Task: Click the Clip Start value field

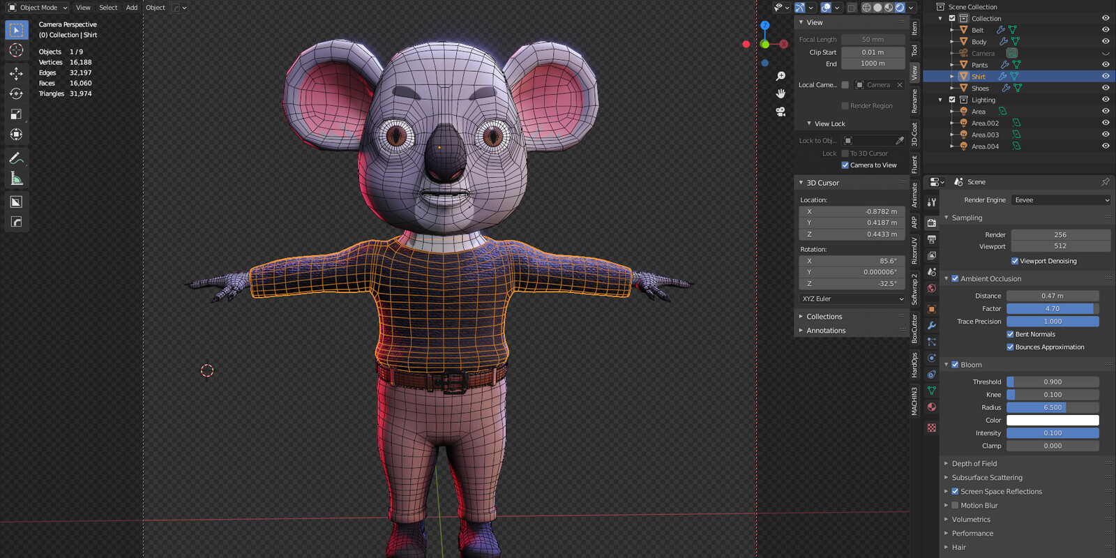Action: 873,52
